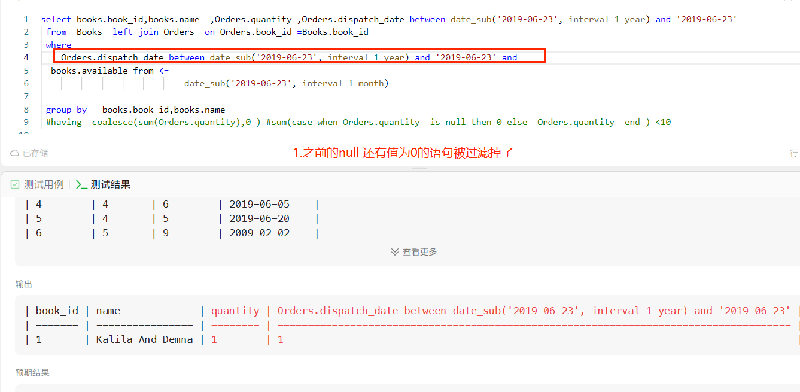The width and height of the screenshot is (800, 392).
Task: Click the 预期结果 section label
Action: 32,373
